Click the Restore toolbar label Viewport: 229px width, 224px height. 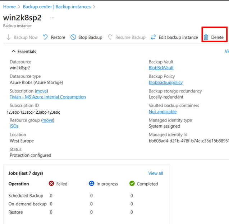[x=58, y=37]
